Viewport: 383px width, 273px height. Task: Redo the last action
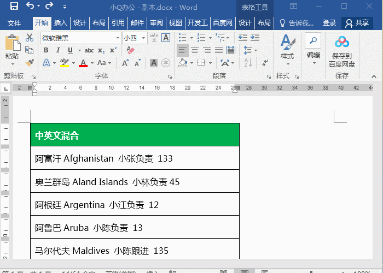[49, 5]
